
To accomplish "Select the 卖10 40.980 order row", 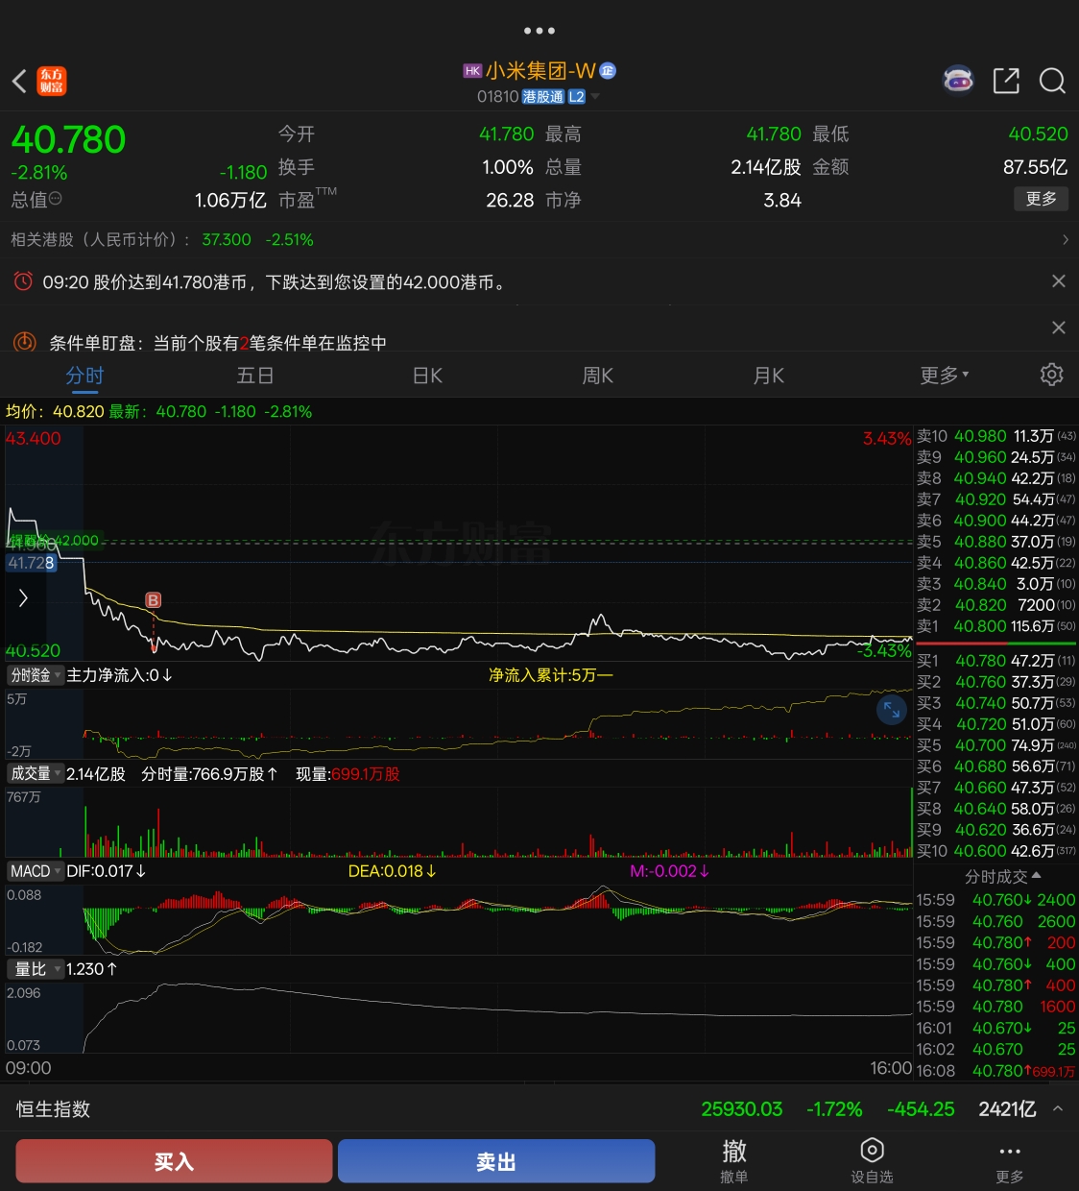I will point(996,436).
